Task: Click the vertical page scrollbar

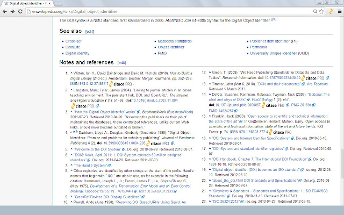Action: coord(340,107)
